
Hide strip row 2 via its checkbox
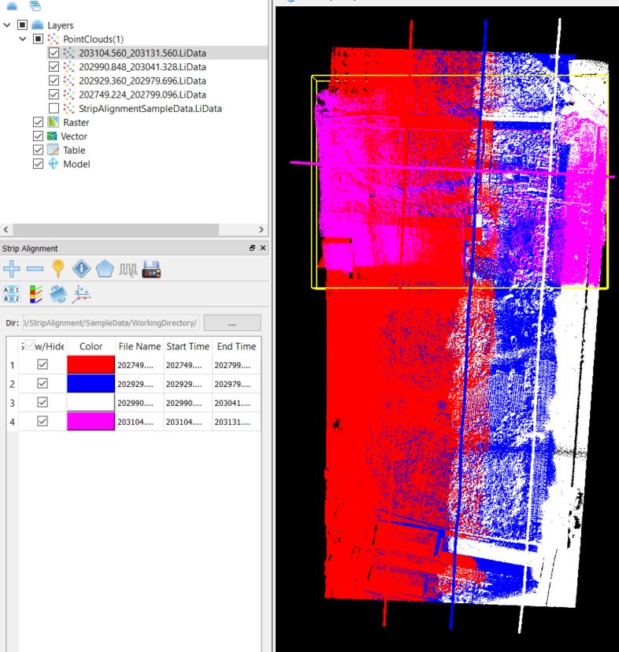coord(43,383)
